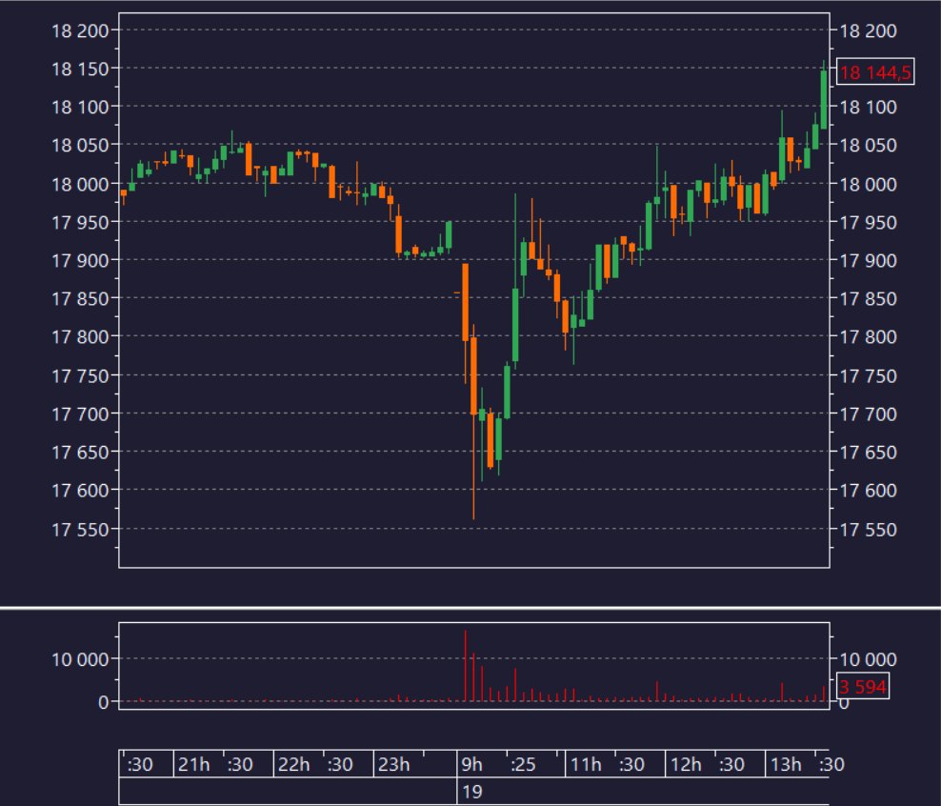Screen dimensions: 941x806
Task: Select the 18 150 label on left price axis
Action: pos(80,69)
